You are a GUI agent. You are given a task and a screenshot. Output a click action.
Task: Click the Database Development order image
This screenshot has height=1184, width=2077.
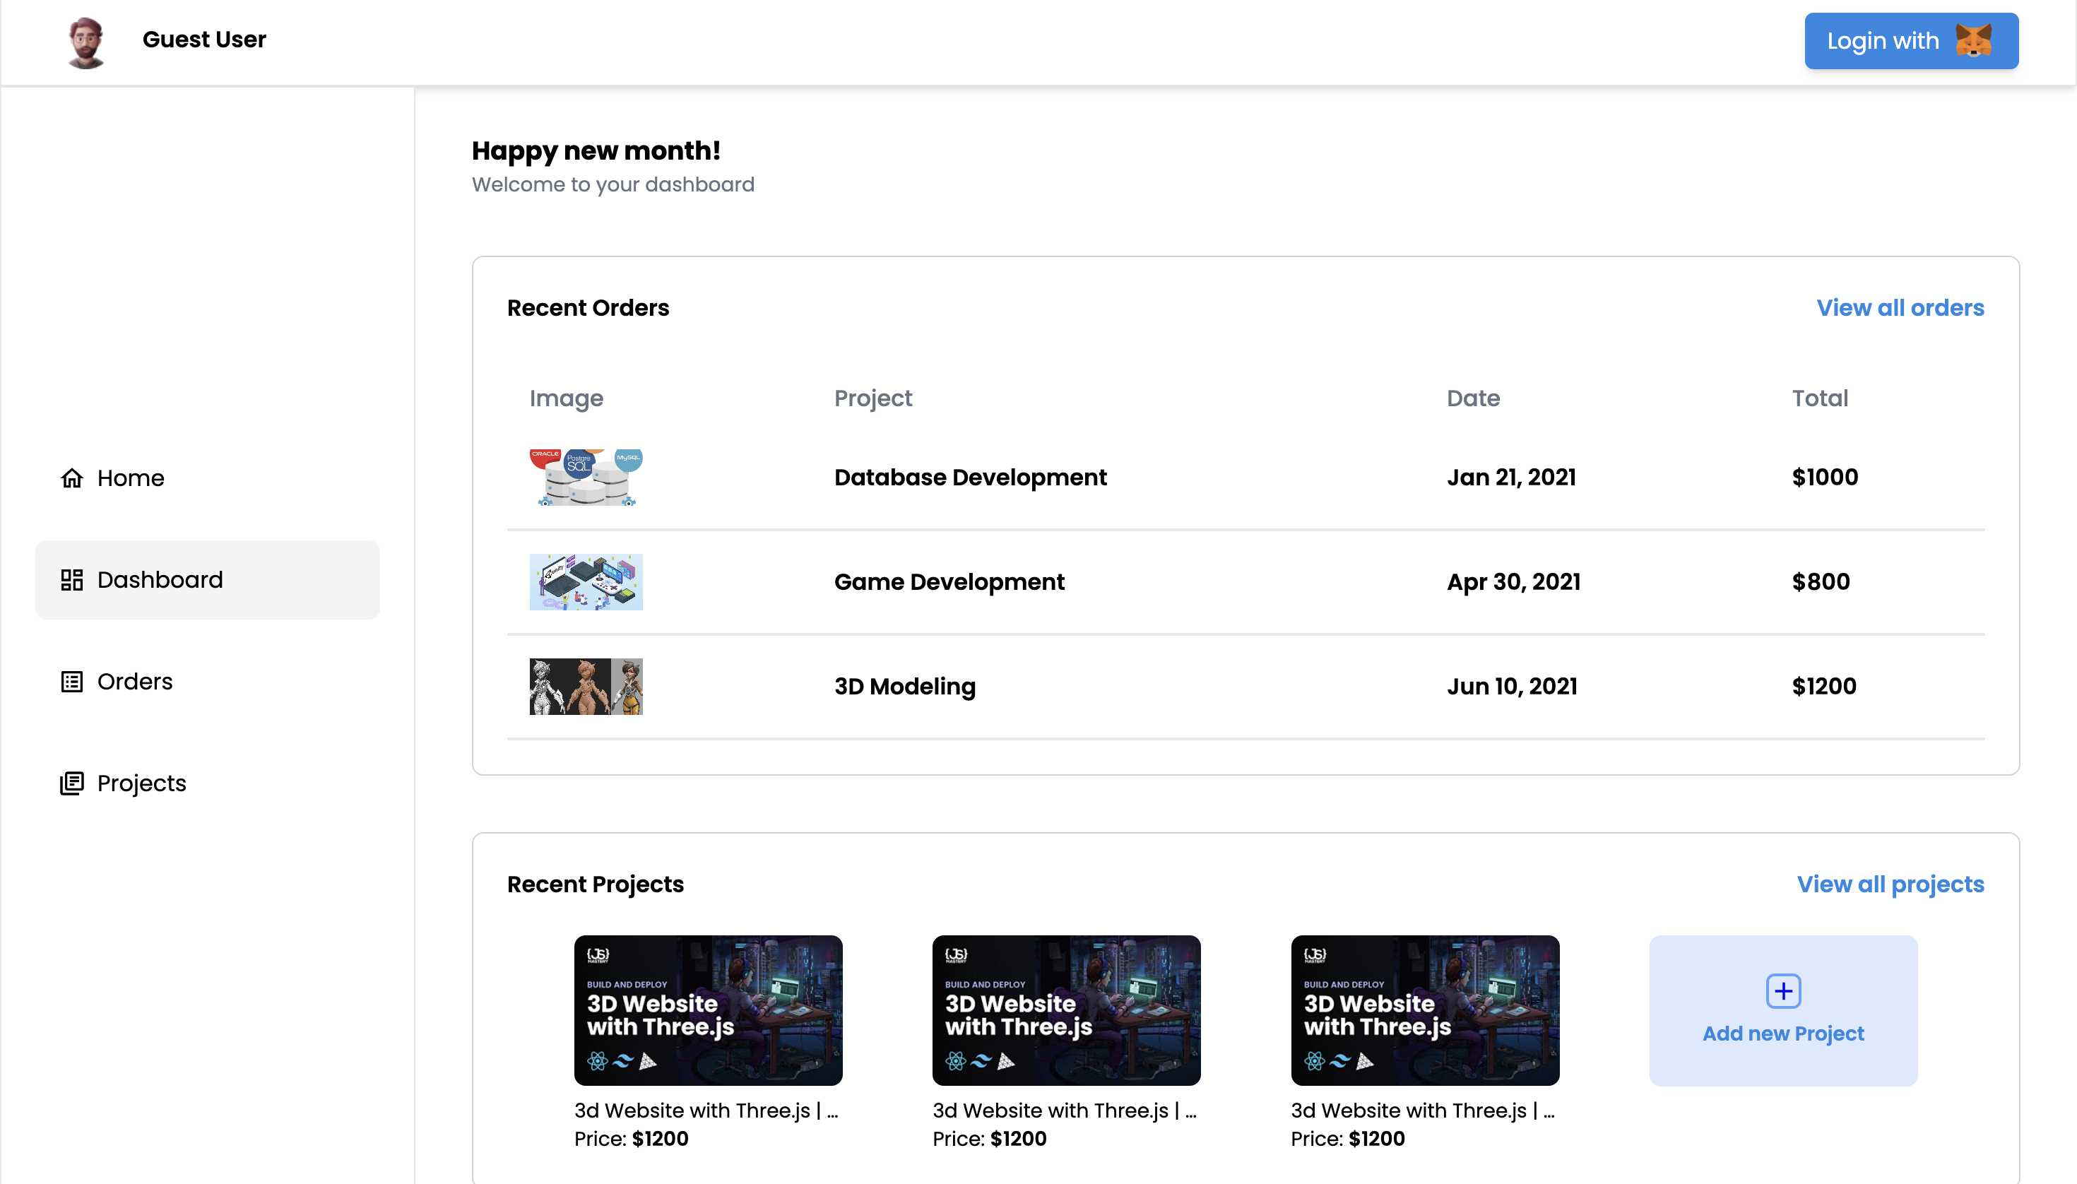pyautogui.click(x=586, y=478)
